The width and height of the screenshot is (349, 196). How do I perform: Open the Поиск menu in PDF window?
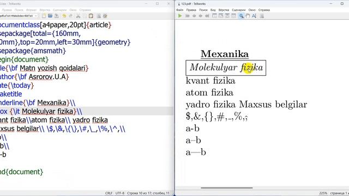203,10
